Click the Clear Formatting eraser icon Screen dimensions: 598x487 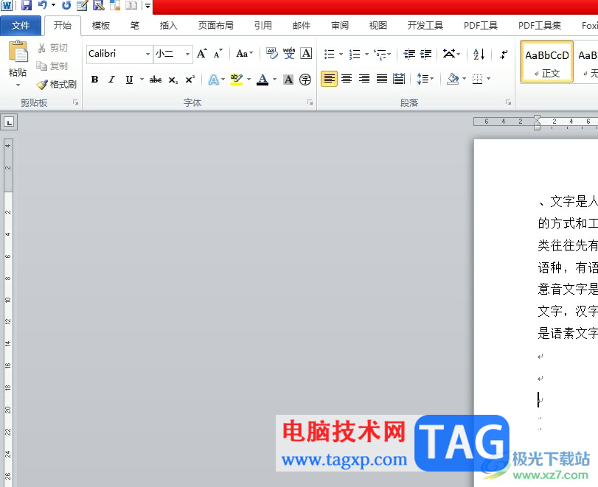[x=272, y=53]
